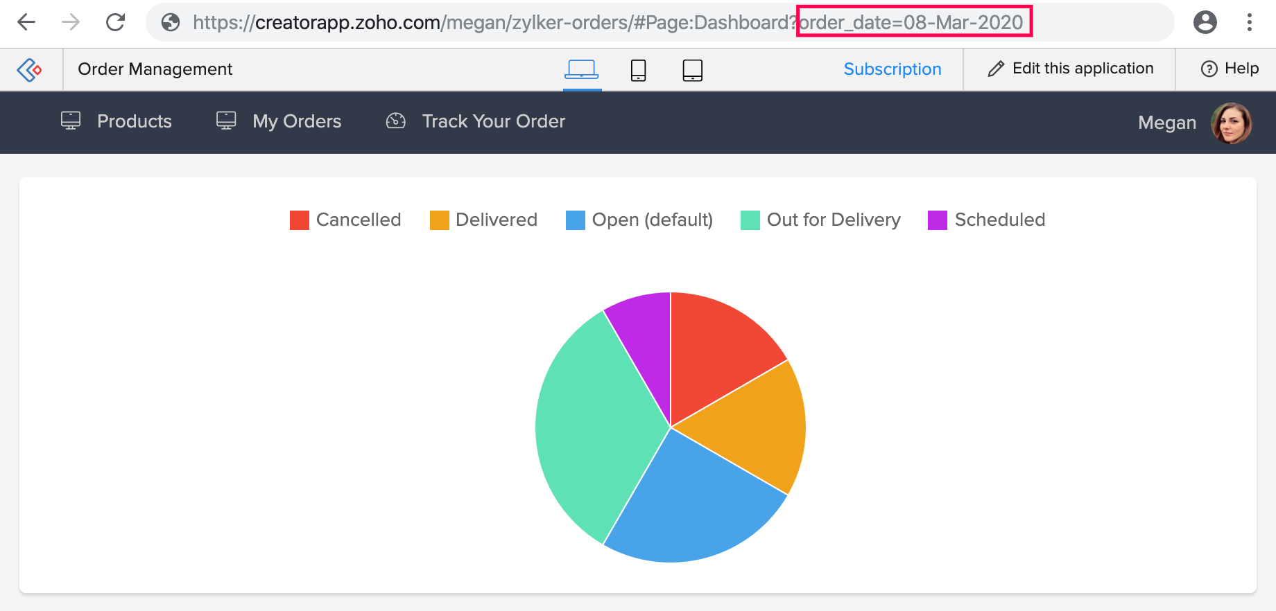Click the Delivered legend label
1276x611 pixels.
click(497, 220)
